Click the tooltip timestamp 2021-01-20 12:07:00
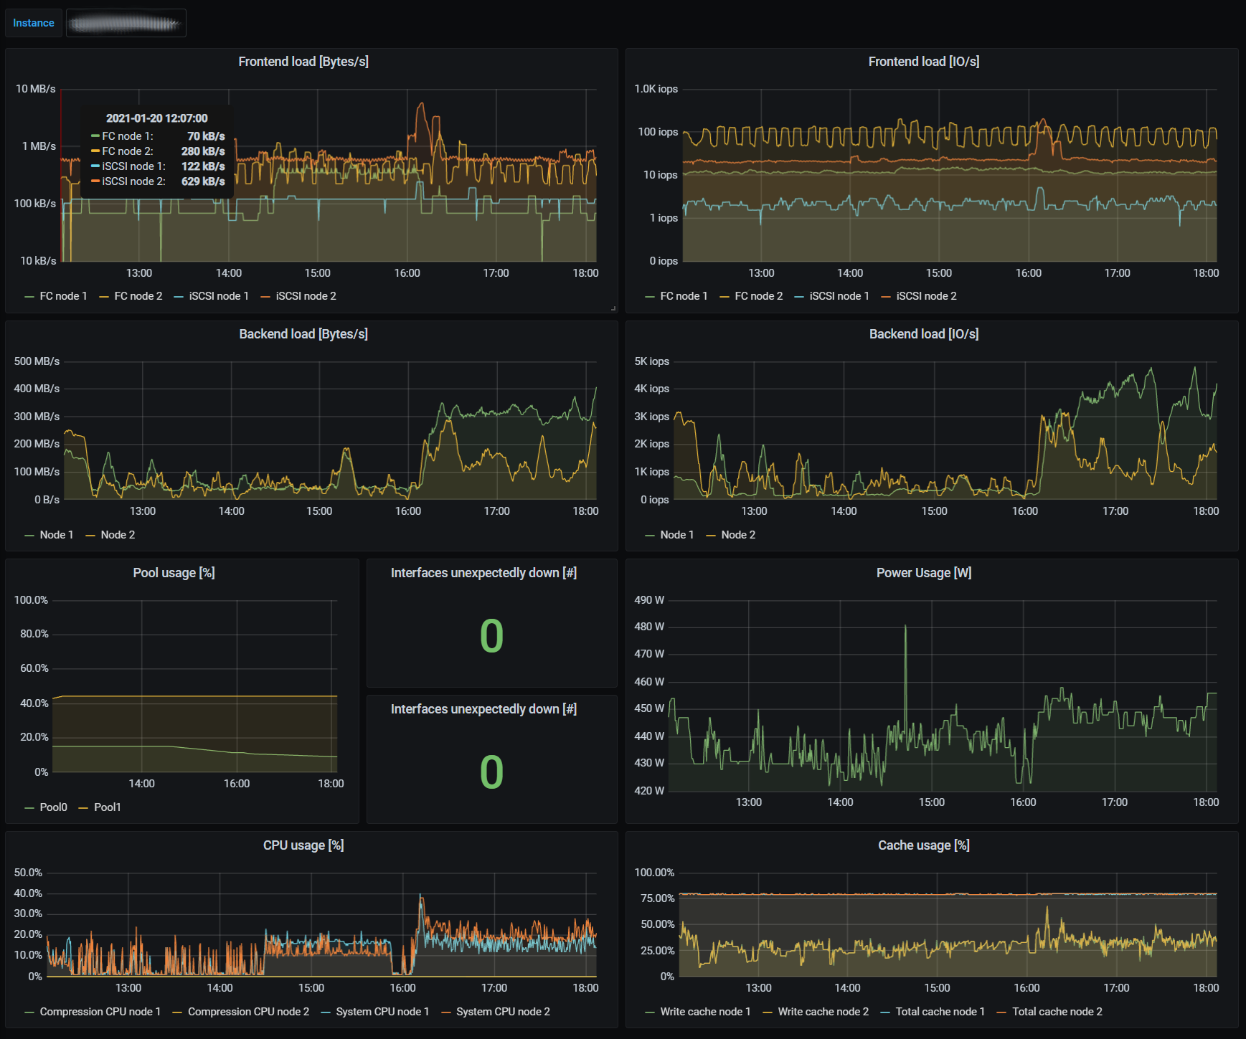1246x1039 pixels. point(157,118)
